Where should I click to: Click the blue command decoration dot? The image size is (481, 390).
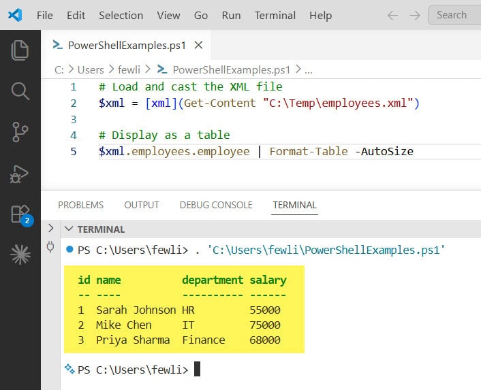click(69, 249)
